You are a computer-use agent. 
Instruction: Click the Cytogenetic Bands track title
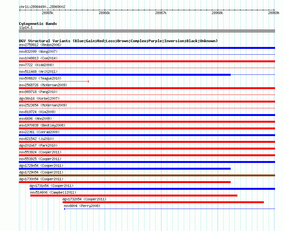(x=38, y=24)
